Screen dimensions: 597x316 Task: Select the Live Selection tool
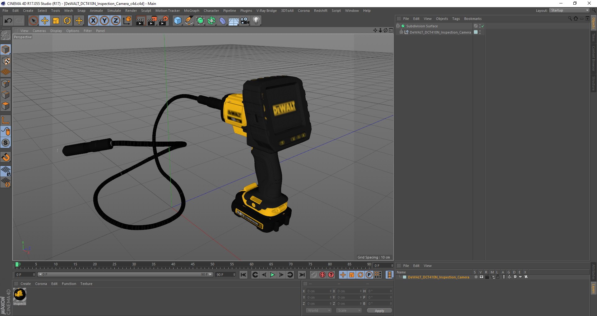[x=33, y=21]
